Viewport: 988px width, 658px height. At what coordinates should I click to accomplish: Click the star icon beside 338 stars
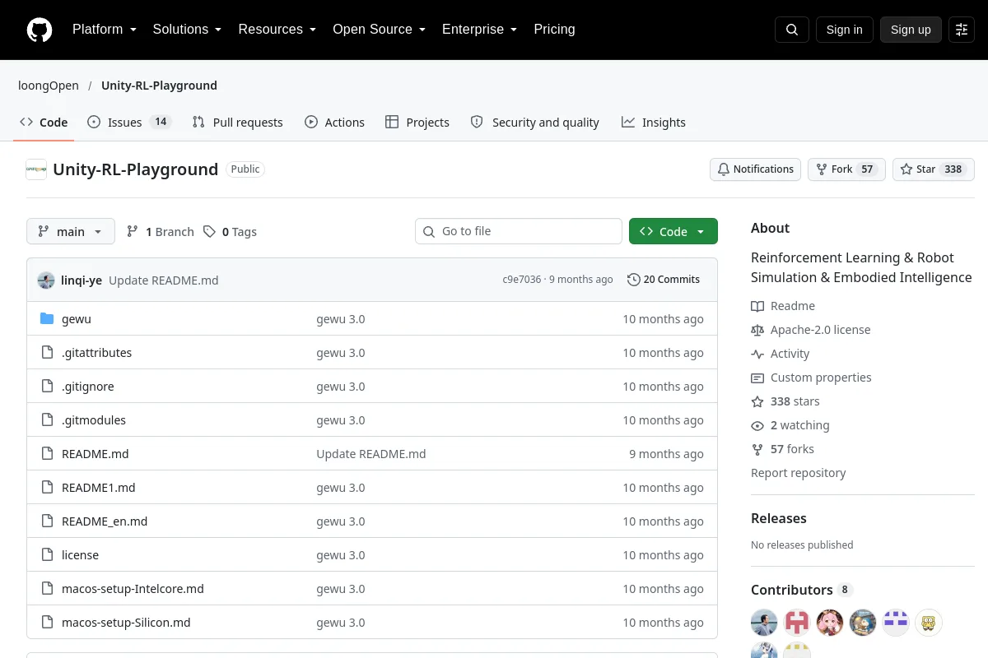[x=757, y=401]
